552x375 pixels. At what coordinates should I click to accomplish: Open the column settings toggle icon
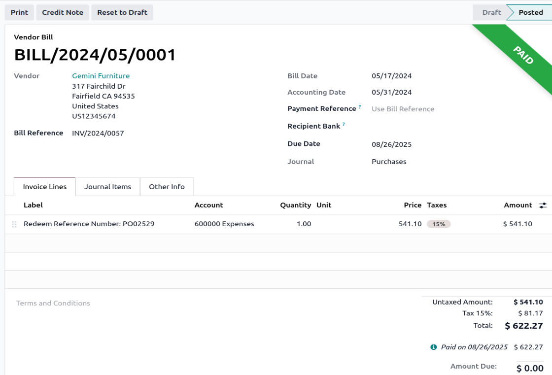coord(543,205)
